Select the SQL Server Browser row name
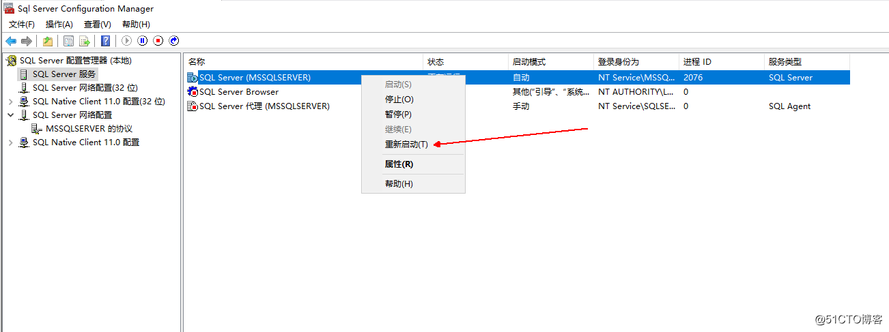889x332 pixels. point(239,92)
